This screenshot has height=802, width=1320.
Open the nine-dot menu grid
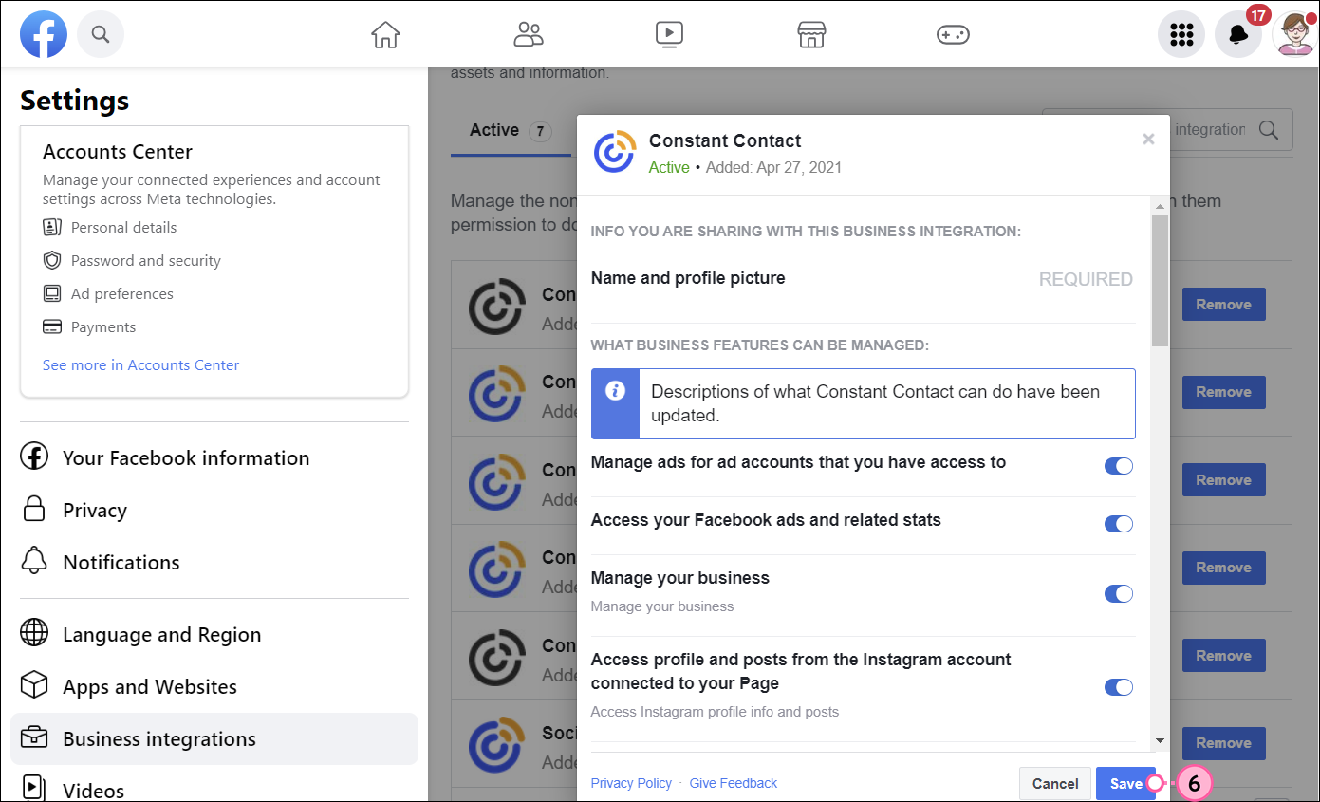(x=1181, y=35)
